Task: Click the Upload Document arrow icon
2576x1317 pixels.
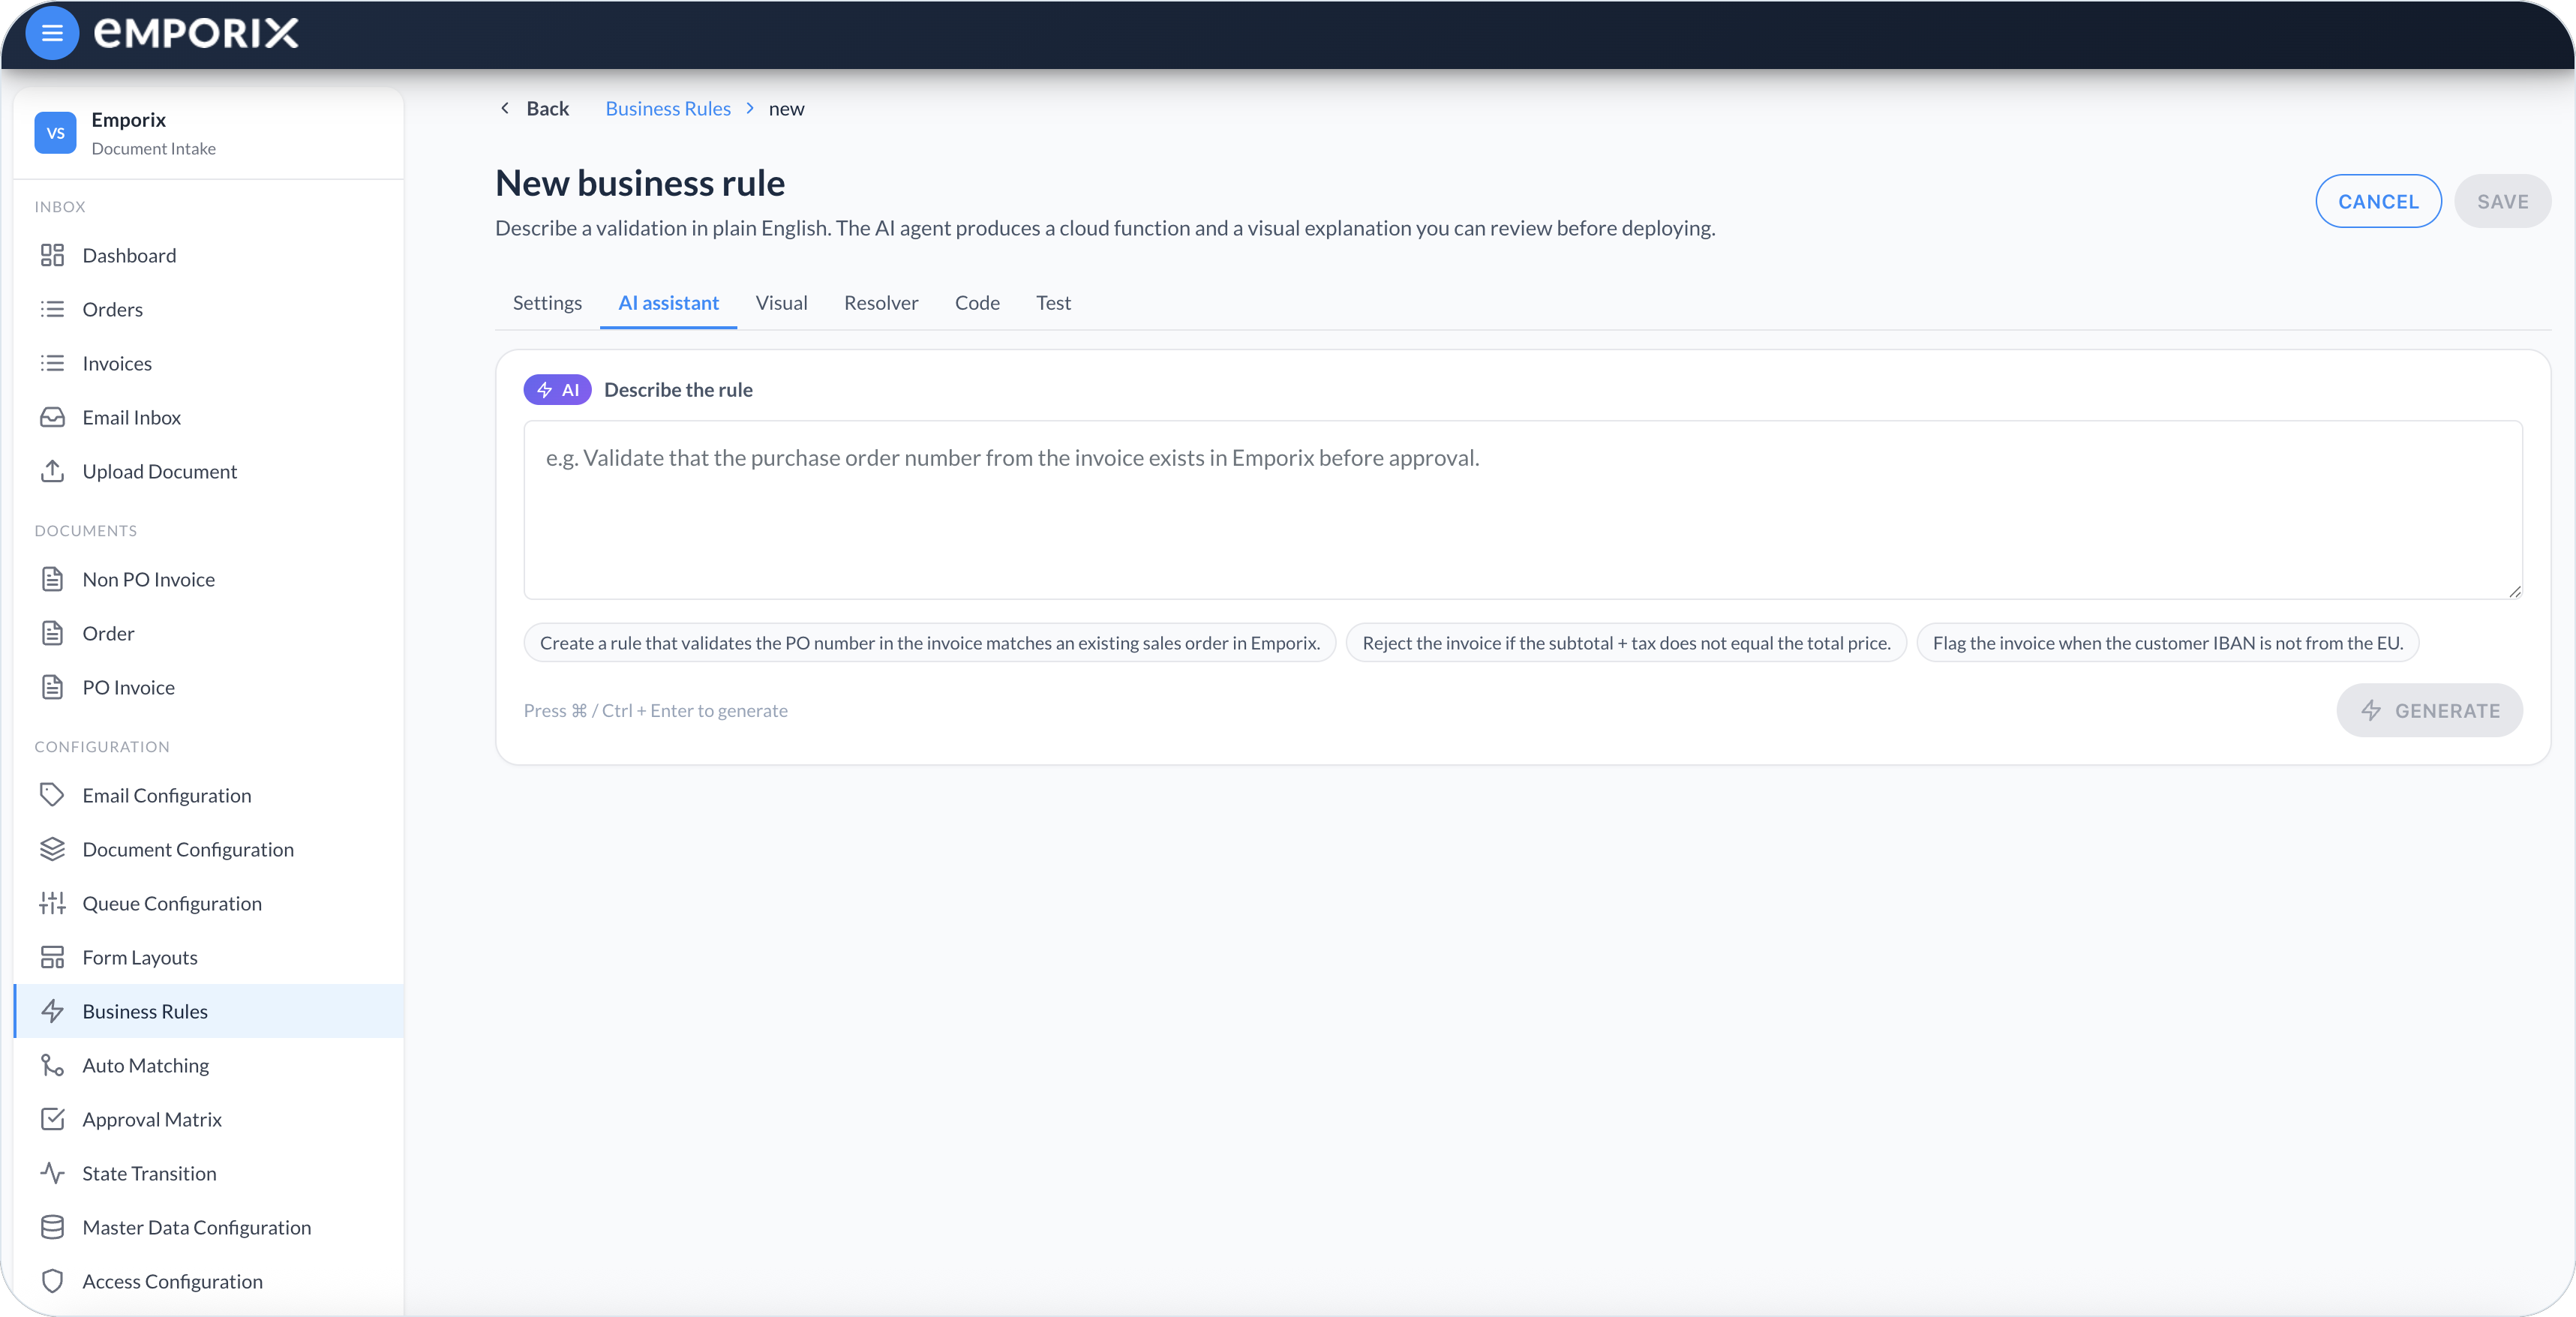Action: click(x=52, y=471)
